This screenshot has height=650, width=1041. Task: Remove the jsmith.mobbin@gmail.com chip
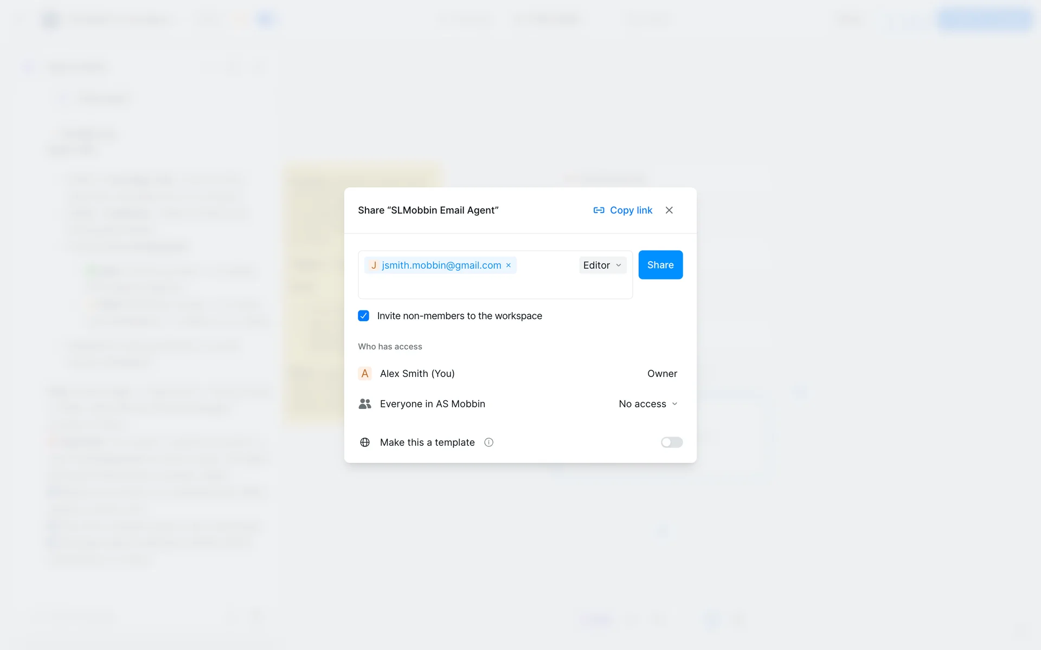509,265
